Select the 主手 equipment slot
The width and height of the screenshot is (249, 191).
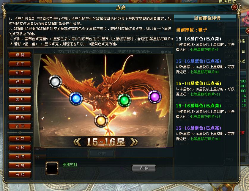click(x=20, y=64)
